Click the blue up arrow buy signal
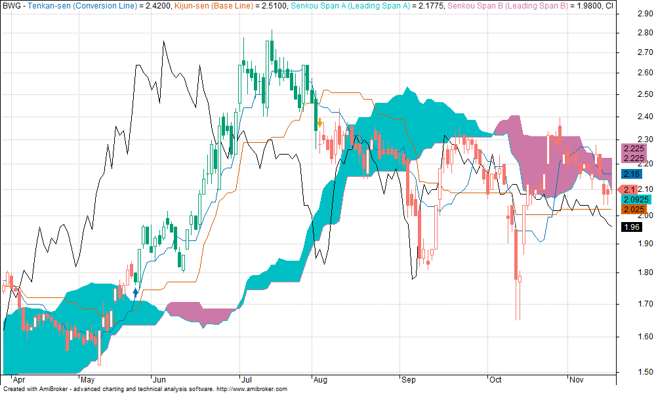Screen dimensions: 656x393 click(x=136, y=293)
